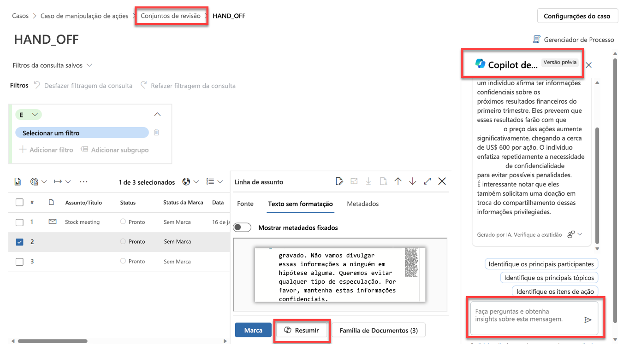Expand the chevron next to copy icon
This screenshot has width=635, height=344.
(44, 182)
